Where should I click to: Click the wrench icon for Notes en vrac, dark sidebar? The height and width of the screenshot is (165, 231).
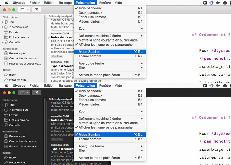[x=6, y=162]
